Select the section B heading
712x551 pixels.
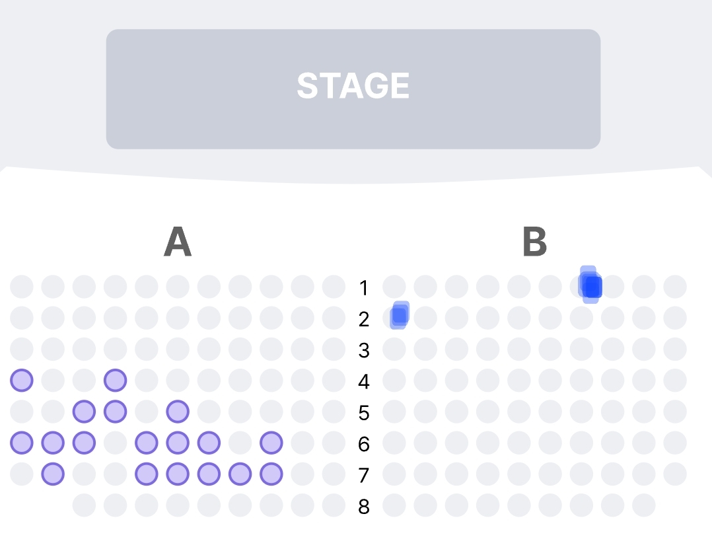534,242
